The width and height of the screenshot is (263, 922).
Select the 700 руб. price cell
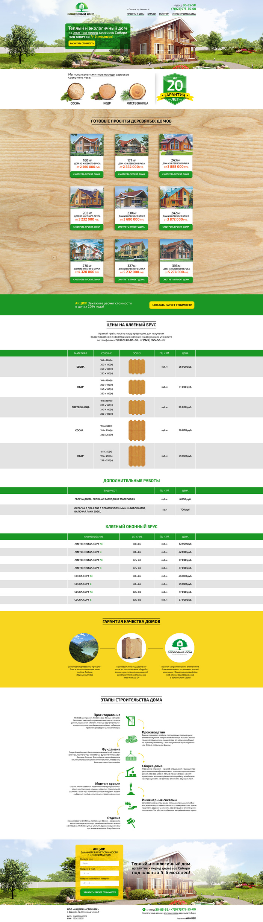[185, 510]
